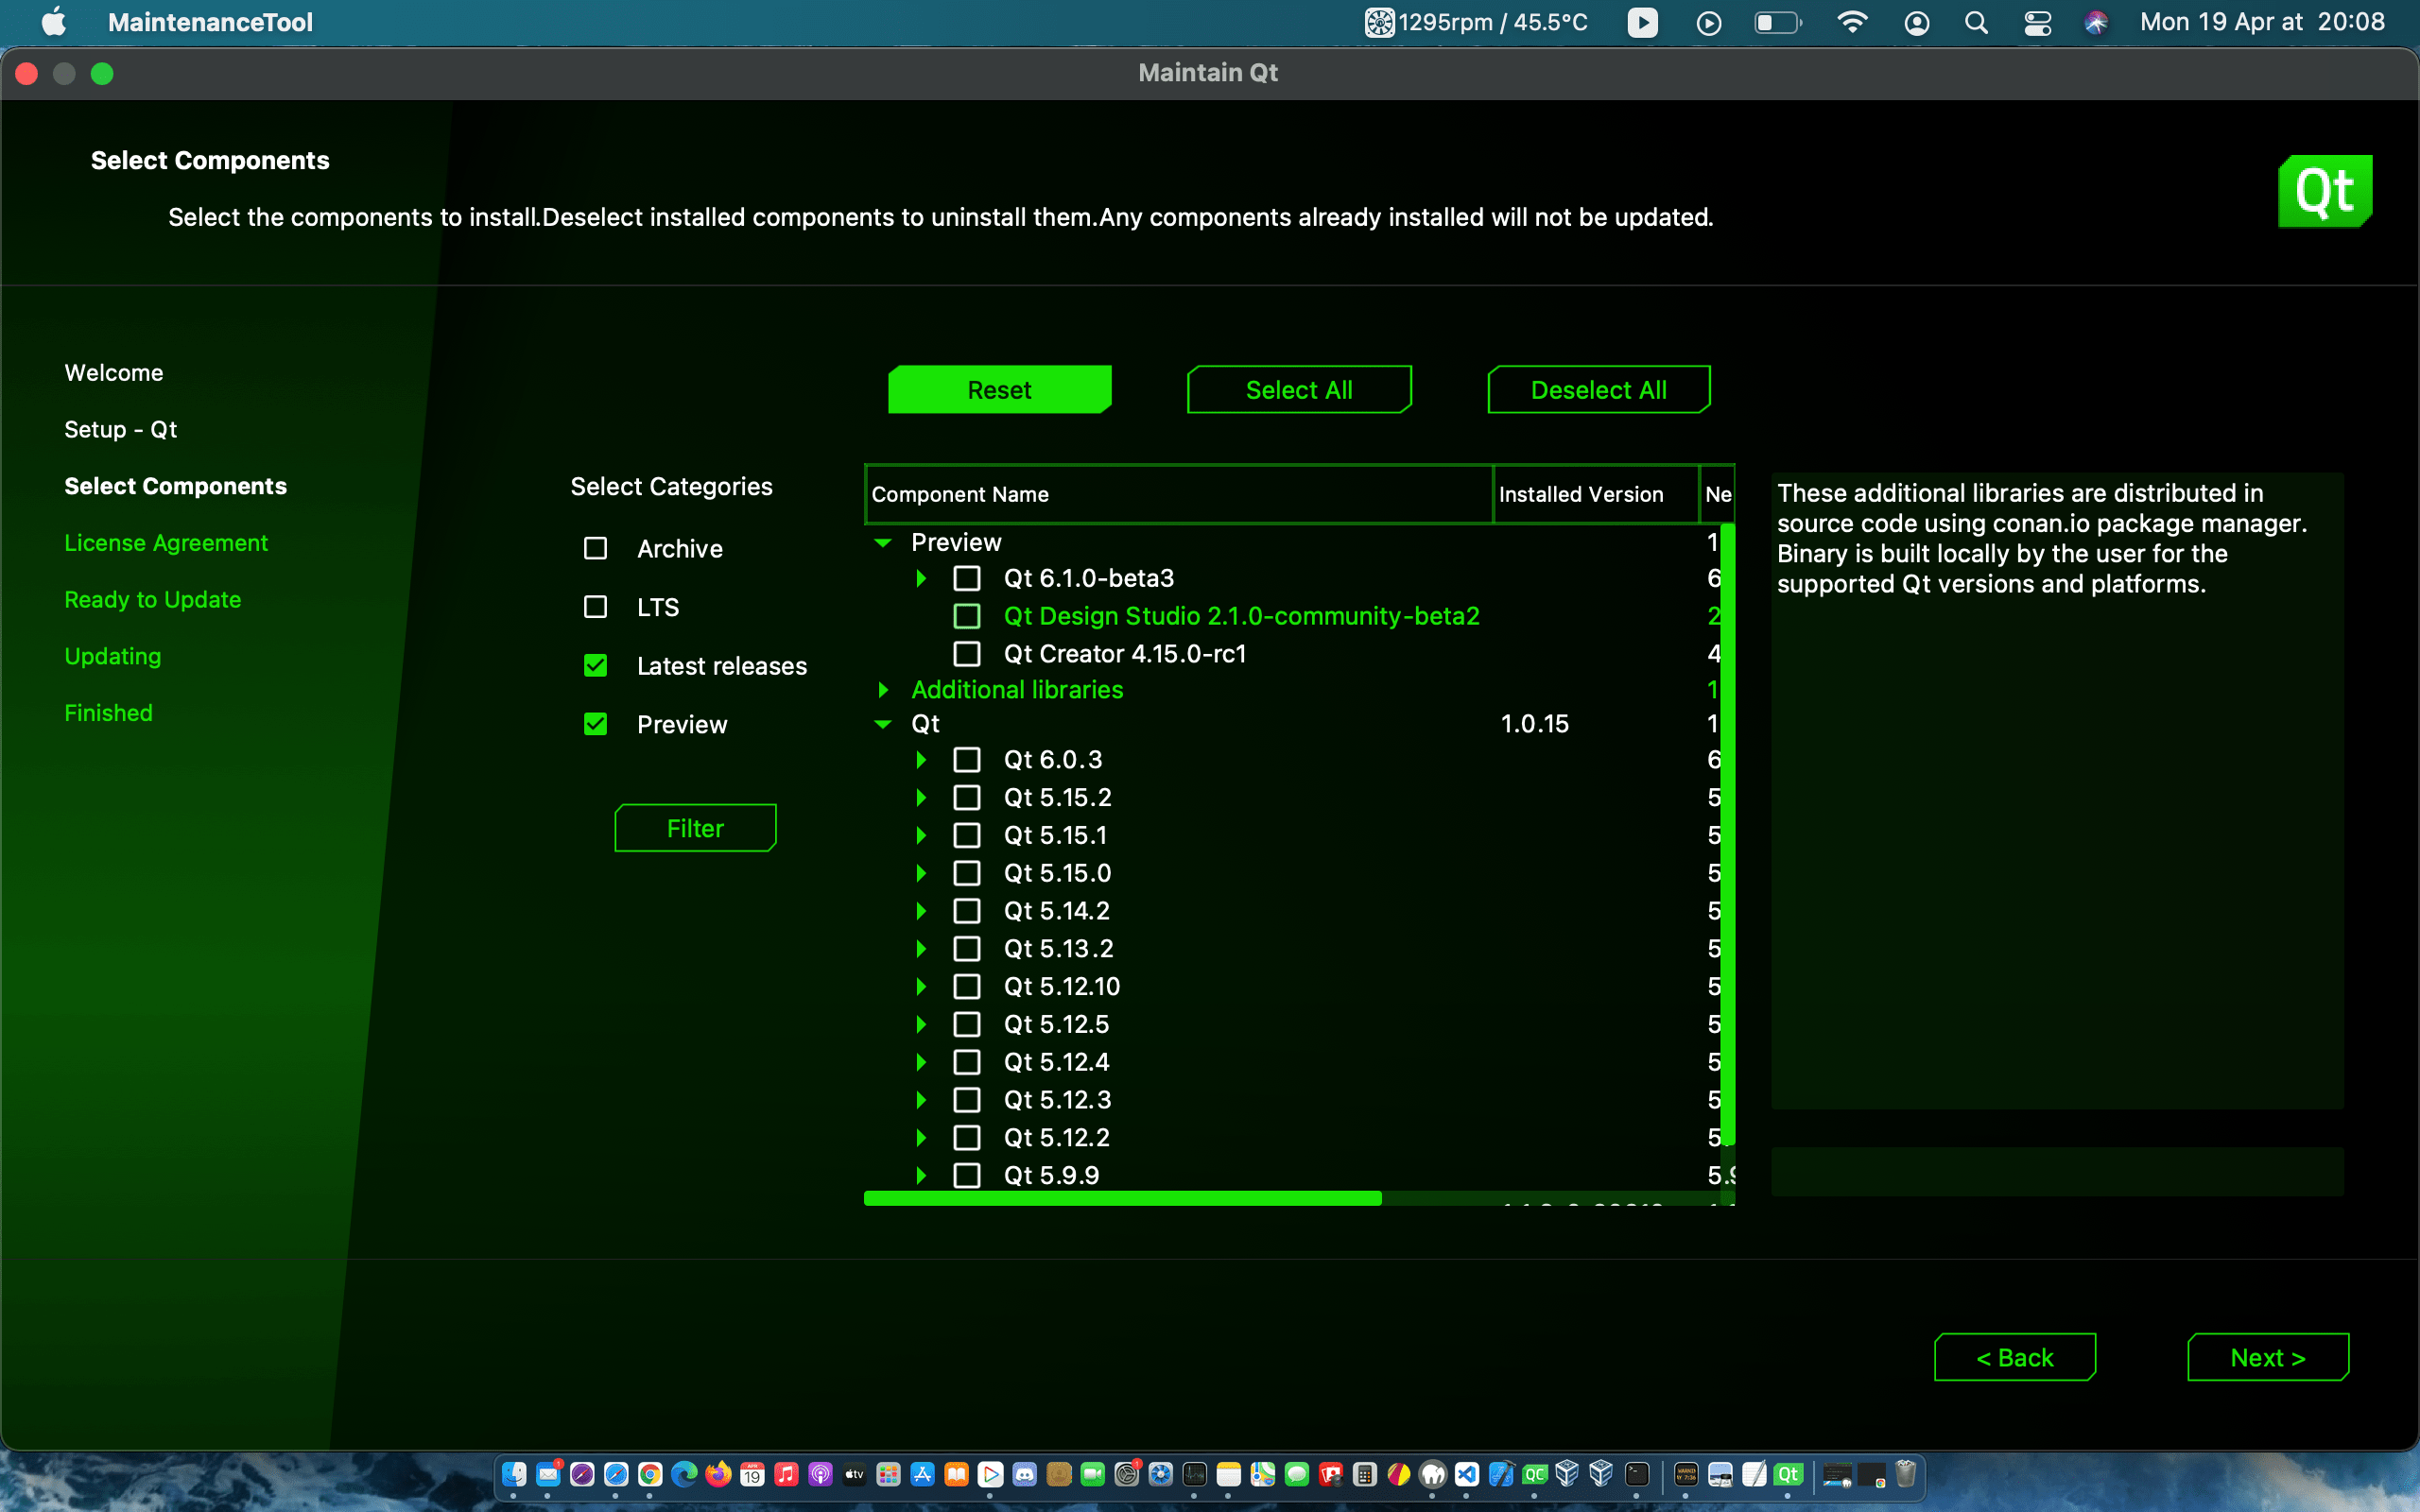Go back with the < Back button
The width and height of the screenshot is (2420, 1512).
pos(2014,1357)
